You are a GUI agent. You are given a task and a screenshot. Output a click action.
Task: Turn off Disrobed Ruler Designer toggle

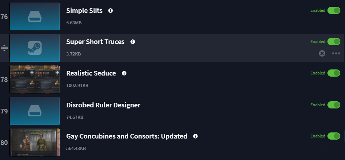click(x=334, y=105)
